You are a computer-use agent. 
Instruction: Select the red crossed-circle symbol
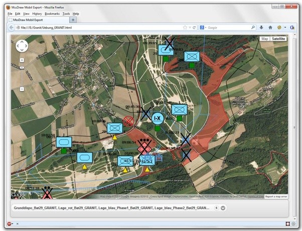tap(128, 122)
